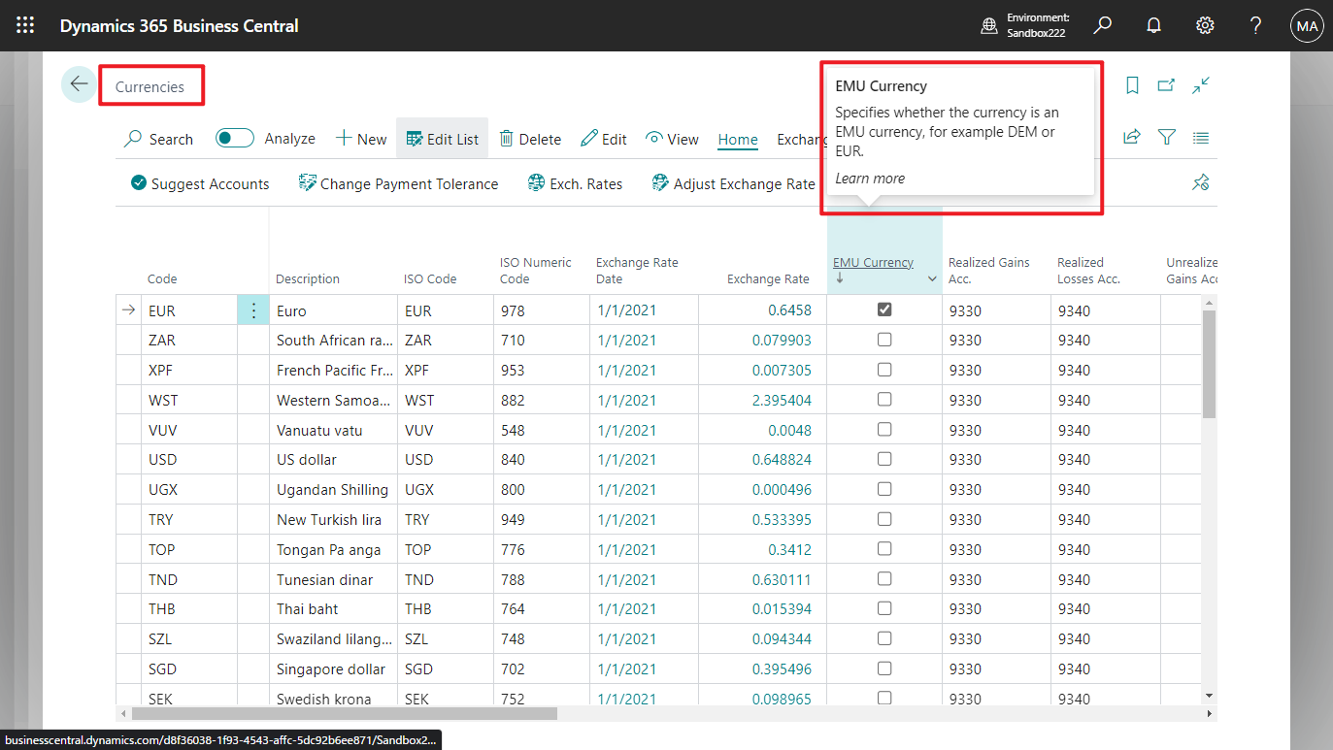Open the EMU Currency column dropdown

(931, 277)
